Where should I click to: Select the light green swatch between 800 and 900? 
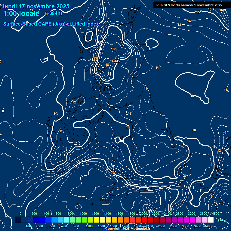click(x=72, y=220)
